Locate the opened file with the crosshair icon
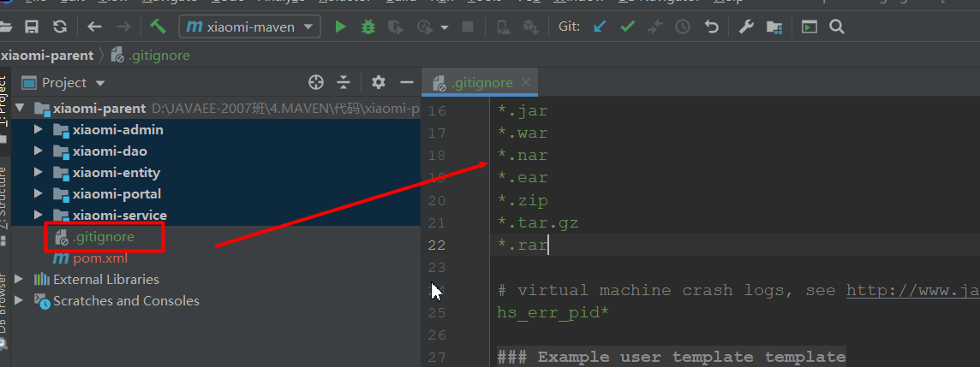This screenshot has height=367, width=980. click(x=316, y=82)
